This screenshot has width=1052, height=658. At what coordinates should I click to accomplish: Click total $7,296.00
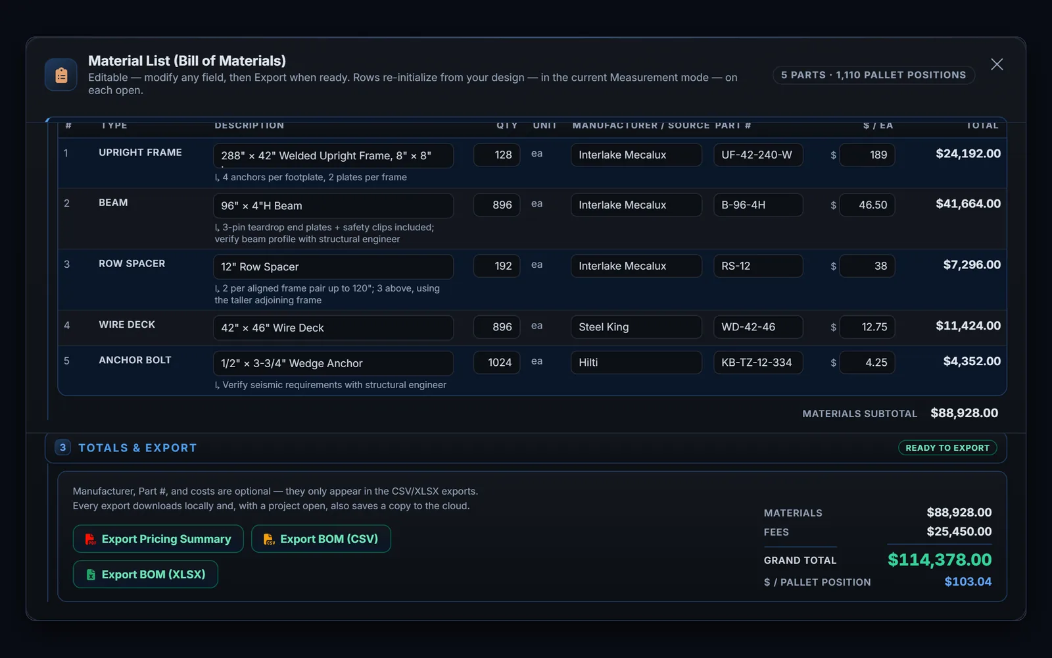point(972,265)
